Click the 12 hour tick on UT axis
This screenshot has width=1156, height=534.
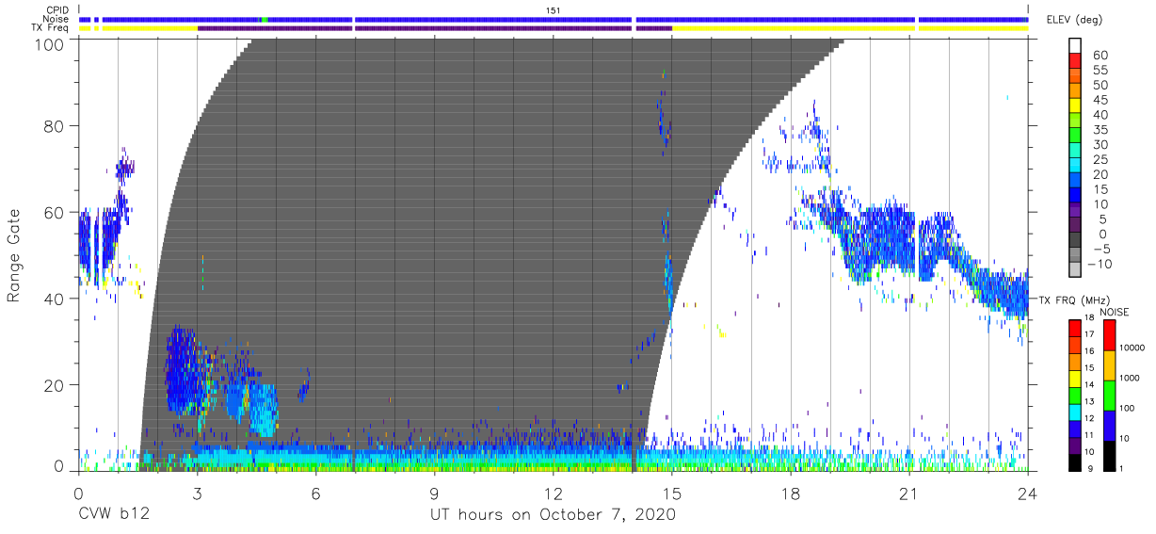(553, 493)
